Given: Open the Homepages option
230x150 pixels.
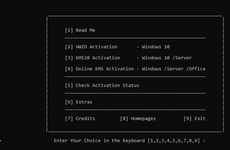Looking at the screenshot, I should click(x=138, y=119).
